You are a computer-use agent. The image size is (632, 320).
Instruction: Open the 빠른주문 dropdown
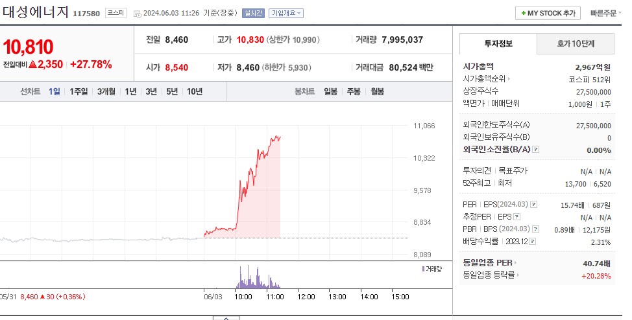point(605,14)
